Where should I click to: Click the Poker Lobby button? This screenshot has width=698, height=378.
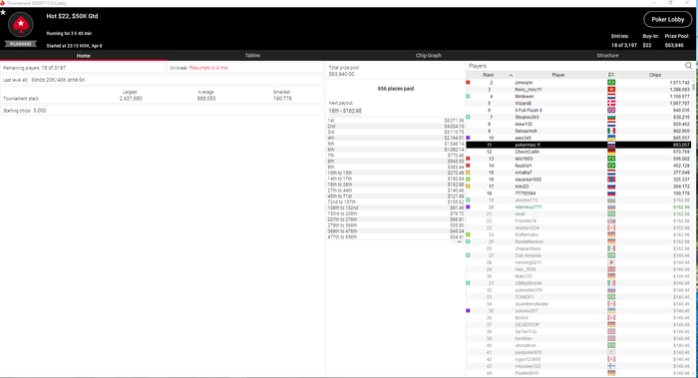pos(668,19)
